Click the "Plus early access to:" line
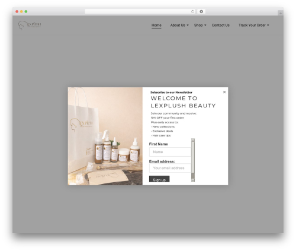The image size is (296, 251). click(x=165, y=122)
